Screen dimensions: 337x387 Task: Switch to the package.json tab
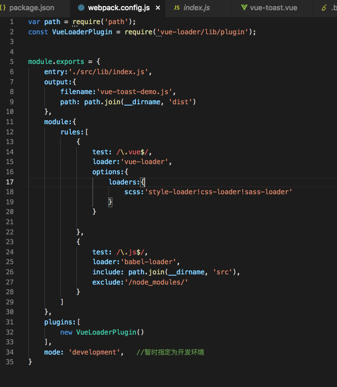click(x=31, y=8)
